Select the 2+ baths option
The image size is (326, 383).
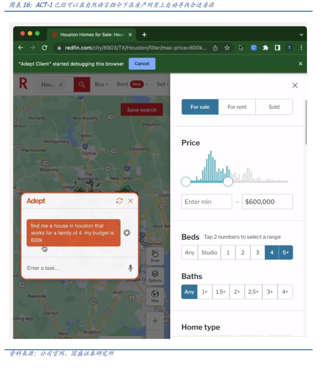pos(237,292)
